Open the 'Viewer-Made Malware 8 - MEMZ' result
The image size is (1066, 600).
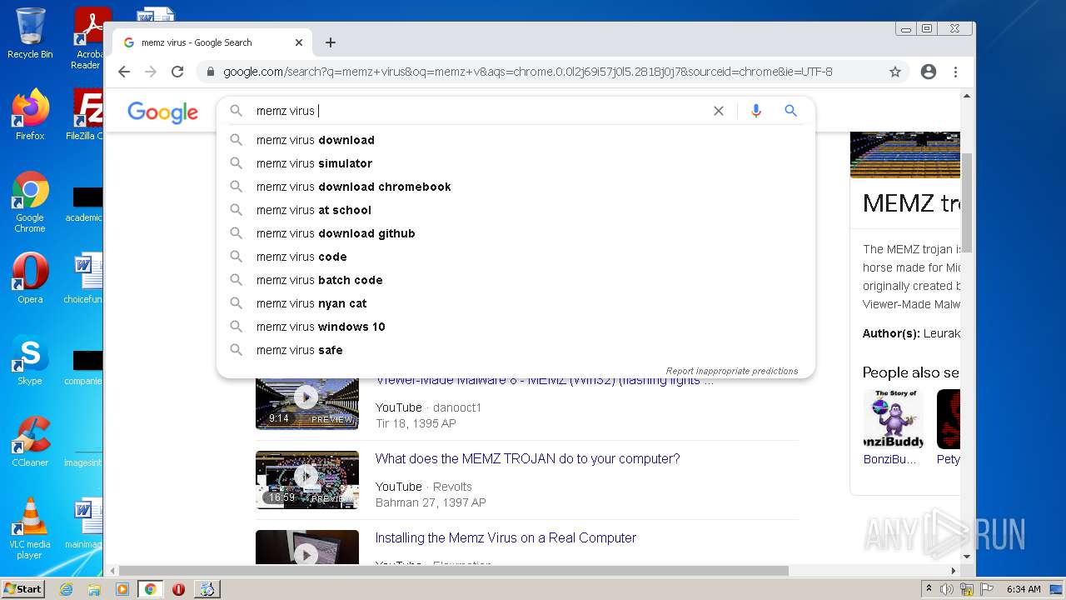(545, 382)
